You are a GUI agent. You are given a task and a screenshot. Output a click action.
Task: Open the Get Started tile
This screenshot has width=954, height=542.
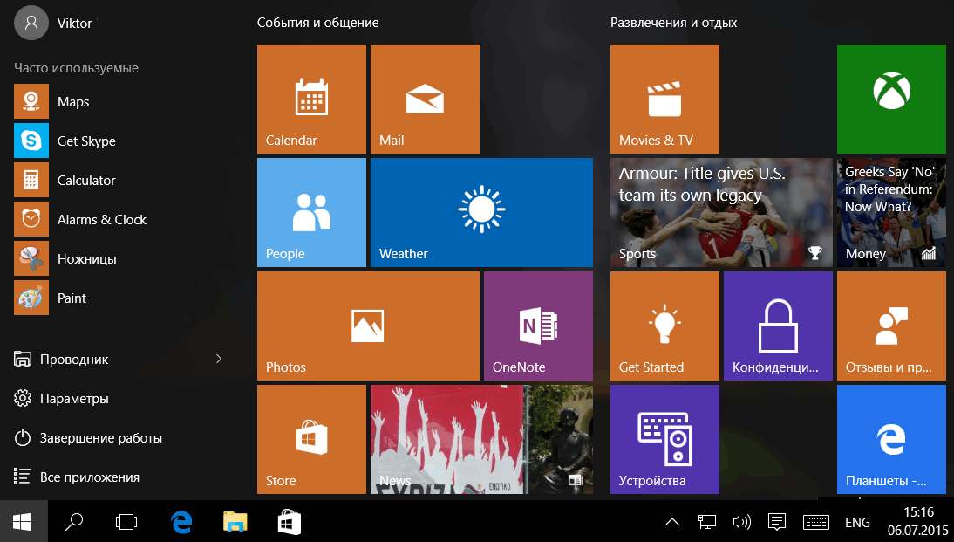(664, 326)
